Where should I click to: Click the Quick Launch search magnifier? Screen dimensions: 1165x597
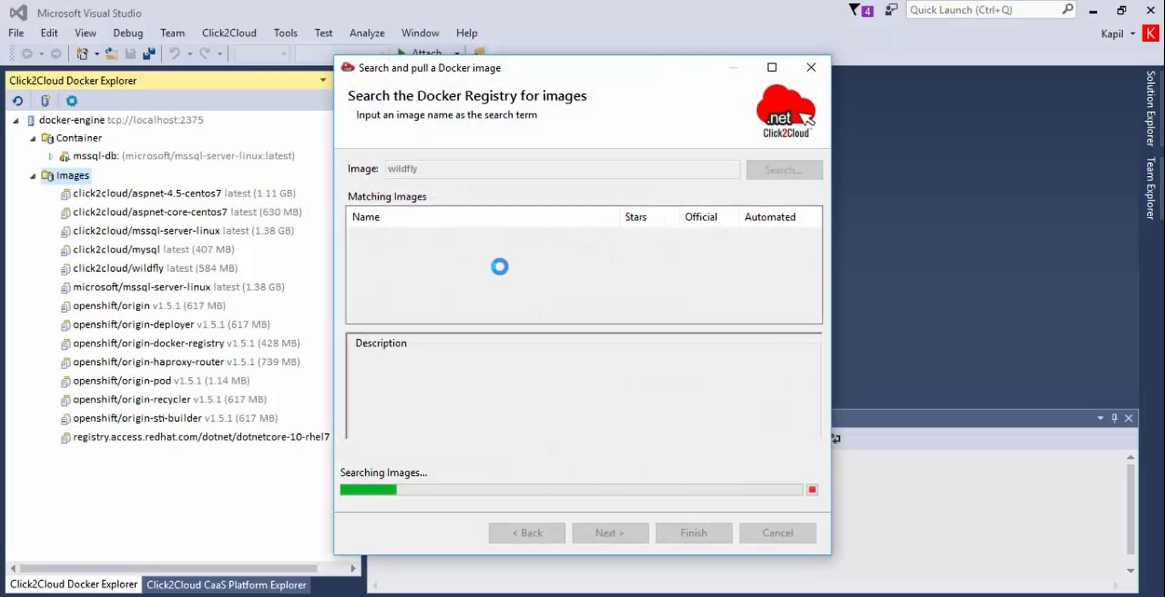1067,9
